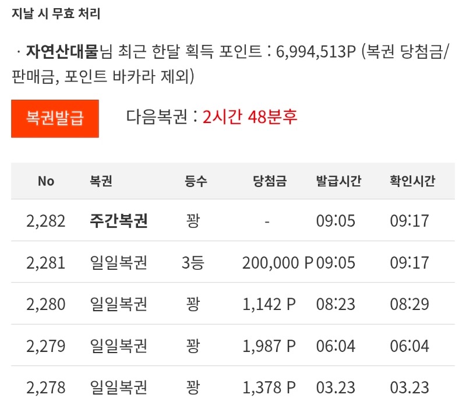The image size is (466, 405).
Task: Select the 1,378 P amount in row 2,278
Action: [267, 388]
